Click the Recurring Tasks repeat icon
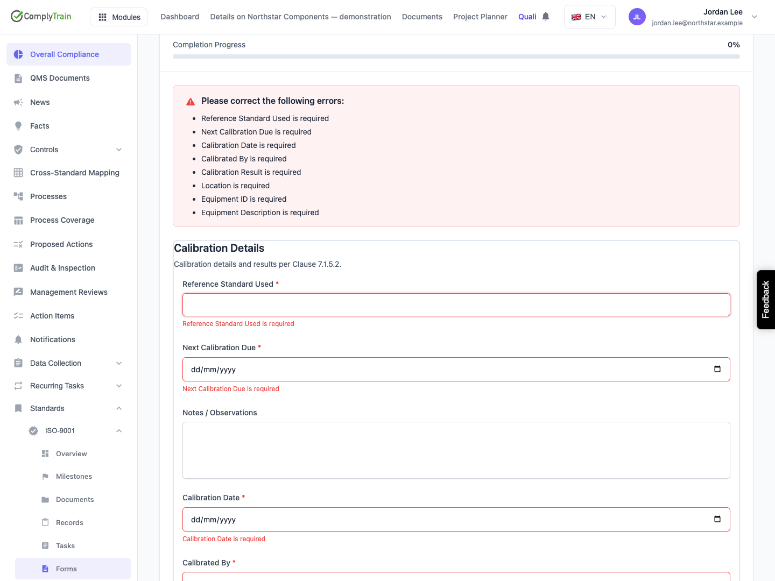This screenshot has width=775, height=581. pyautogui.click(x=18, y=386)
